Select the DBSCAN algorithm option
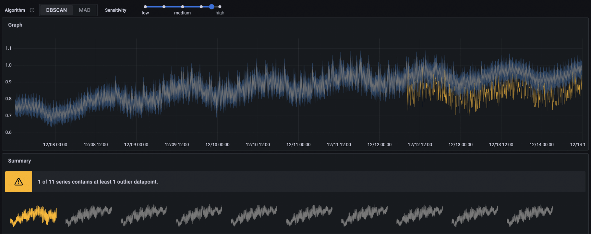Image resolution: width=591 pixels, height=234 pixels. click(x=56, y=10)
